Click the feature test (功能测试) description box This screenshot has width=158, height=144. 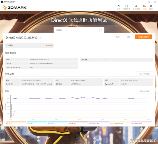click(79, 30)
